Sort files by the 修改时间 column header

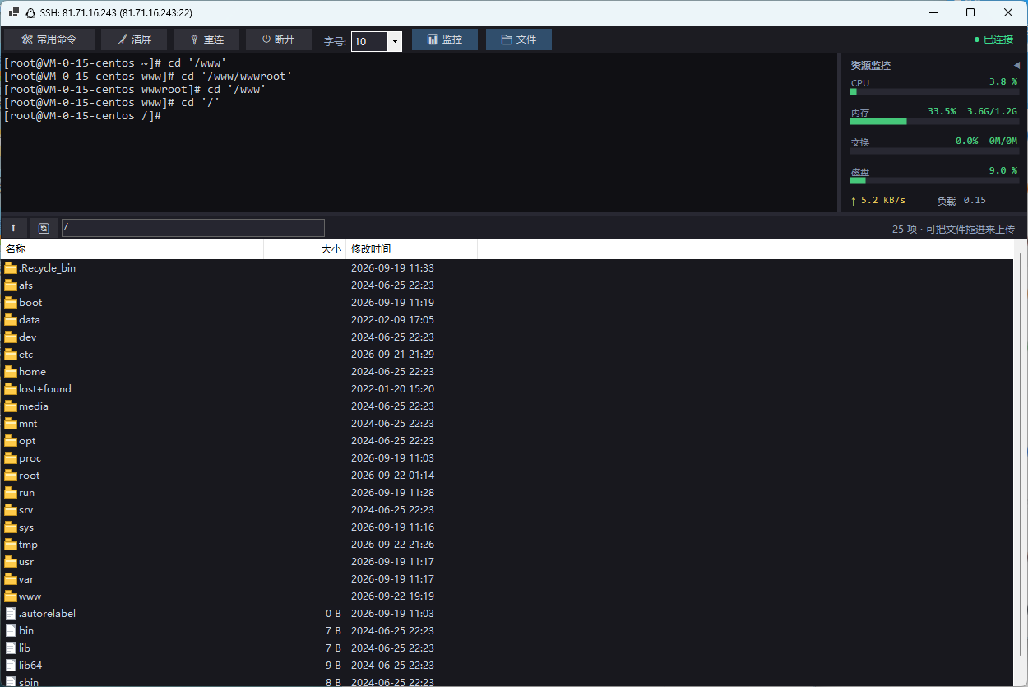pos(411,248)
